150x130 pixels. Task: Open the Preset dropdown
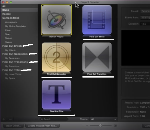[145, 11]
